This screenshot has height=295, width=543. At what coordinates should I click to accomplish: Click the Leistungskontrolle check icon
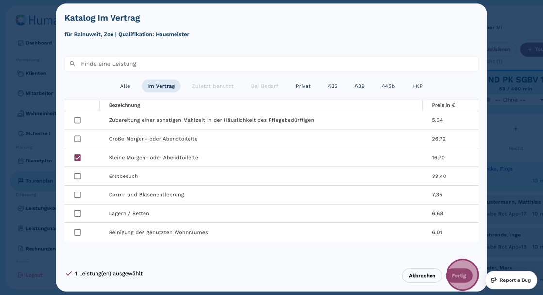[x=21, y=208]
